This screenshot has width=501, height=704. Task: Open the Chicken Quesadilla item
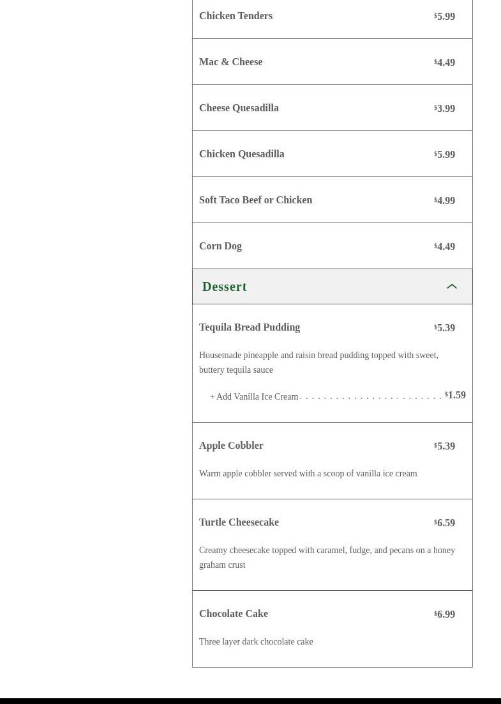click(241, 154)
